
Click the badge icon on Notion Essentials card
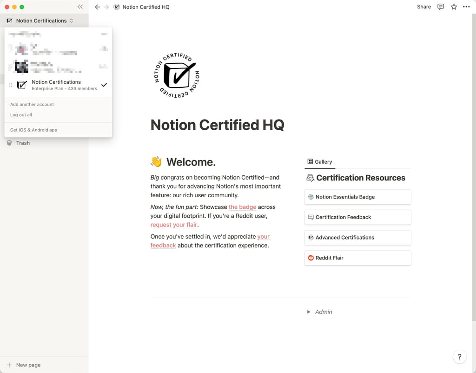click(x=311, y=197)
